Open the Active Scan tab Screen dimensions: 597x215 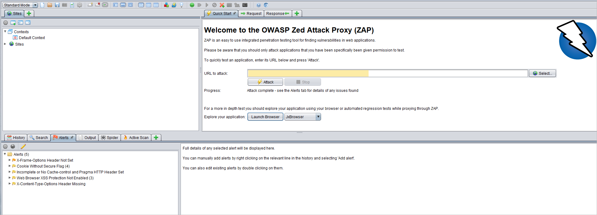coord(136,137)
